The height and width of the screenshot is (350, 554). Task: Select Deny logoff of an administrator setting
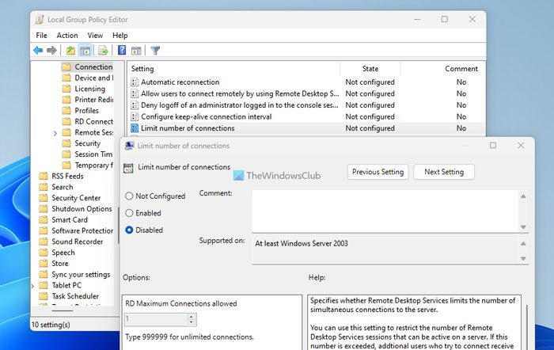click(x=240, y=105)
